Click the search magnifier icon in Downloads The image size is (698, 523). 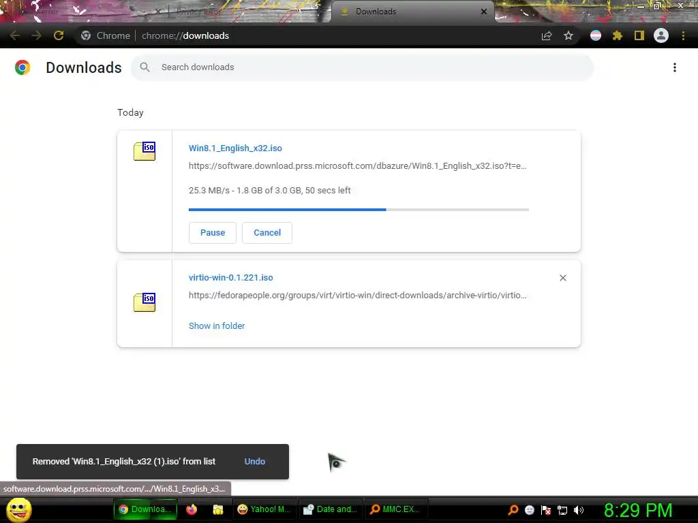(145, 67)
